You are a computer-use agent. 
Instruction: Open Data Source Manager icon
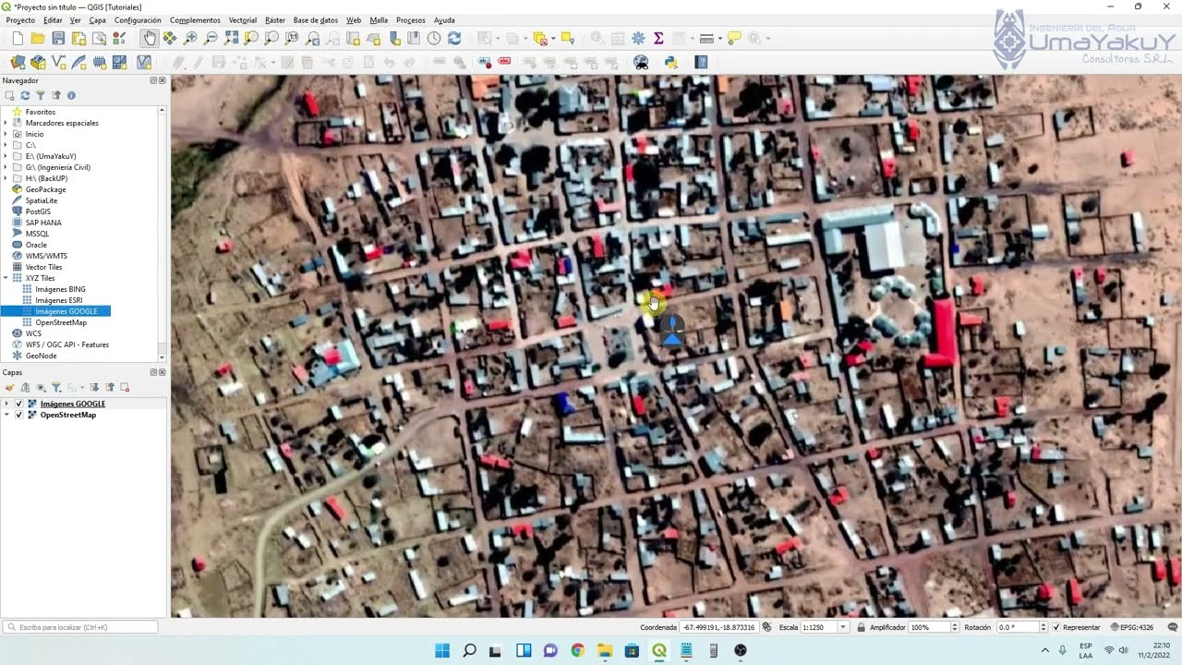18,62
